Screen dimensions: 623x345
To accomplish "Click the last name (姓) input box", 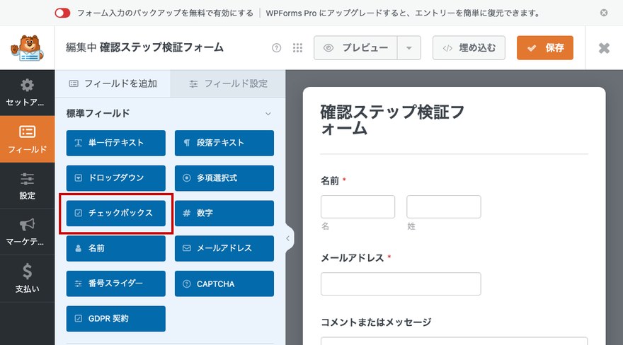I will pos(443,206).
